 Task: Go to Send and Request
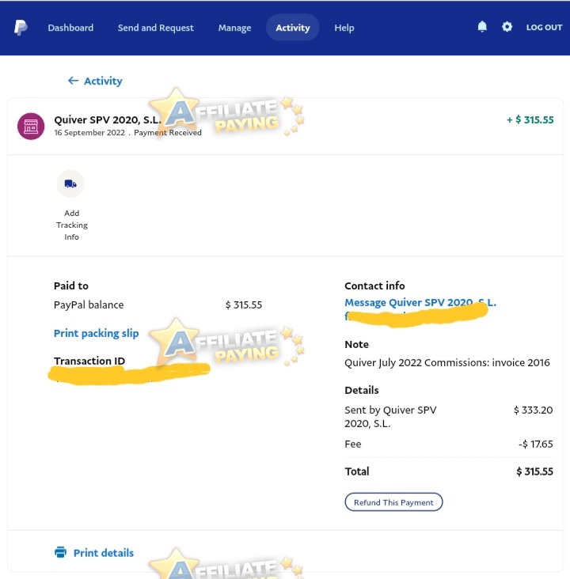pos(156,28)
